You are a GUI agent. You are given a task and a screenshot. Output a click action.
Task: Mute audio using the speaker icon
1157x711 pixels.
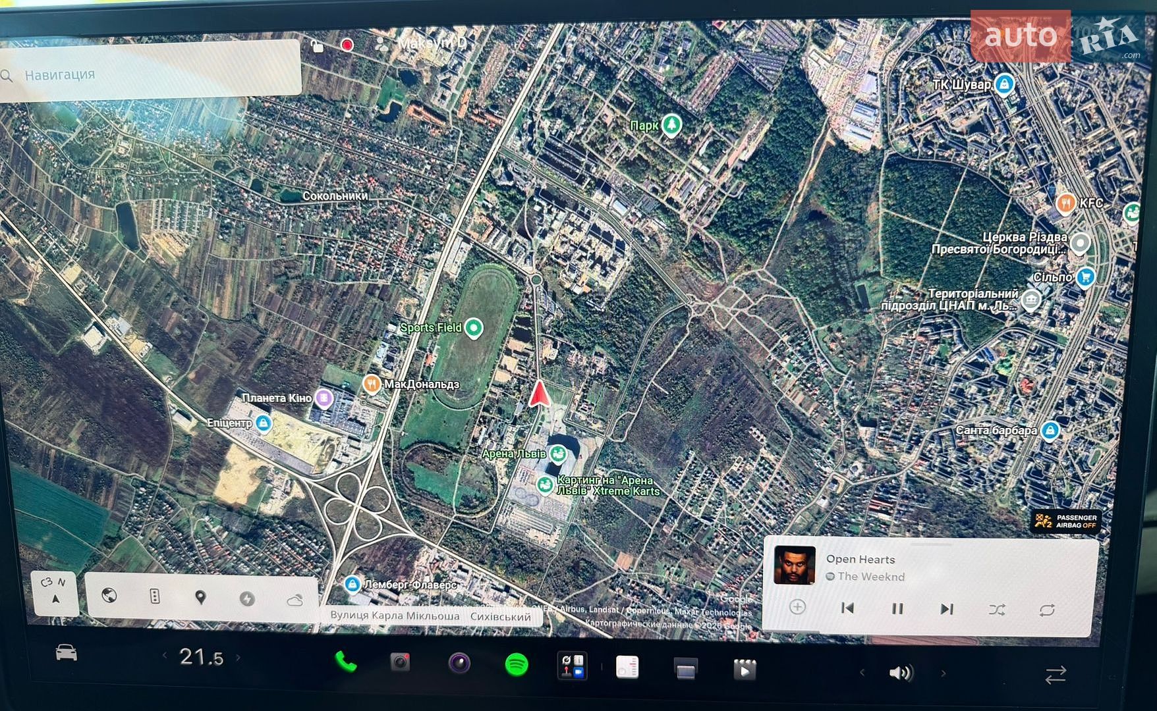(901, 673)
